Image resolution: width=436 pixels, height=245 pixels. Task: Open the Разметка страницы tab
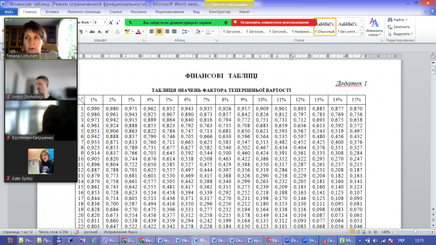point(84,12)
